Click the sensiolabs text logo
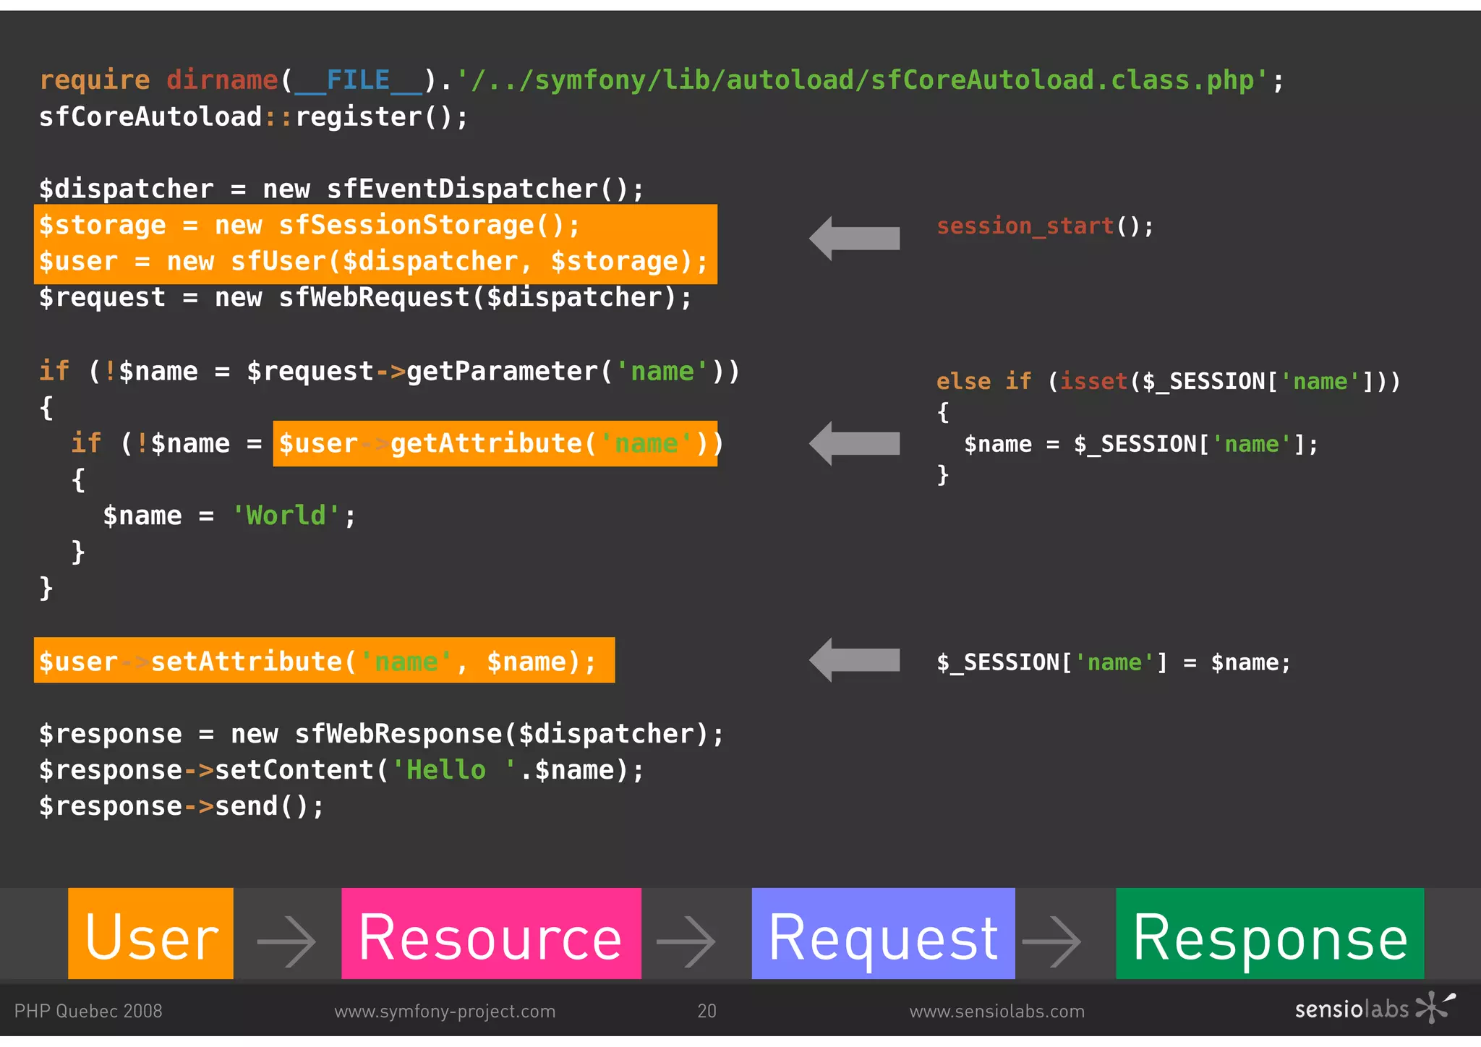Image resolution: width=1481 pixels, height=1047 pixels. 1351,1009
